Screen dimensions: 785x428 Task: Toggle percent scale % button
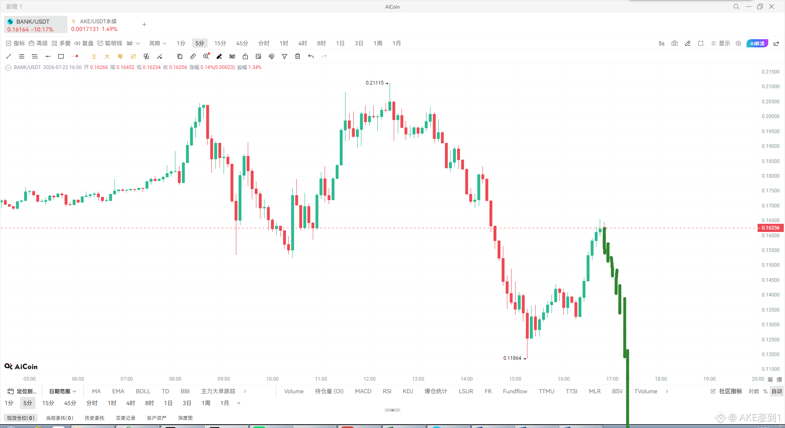[765, 391]
